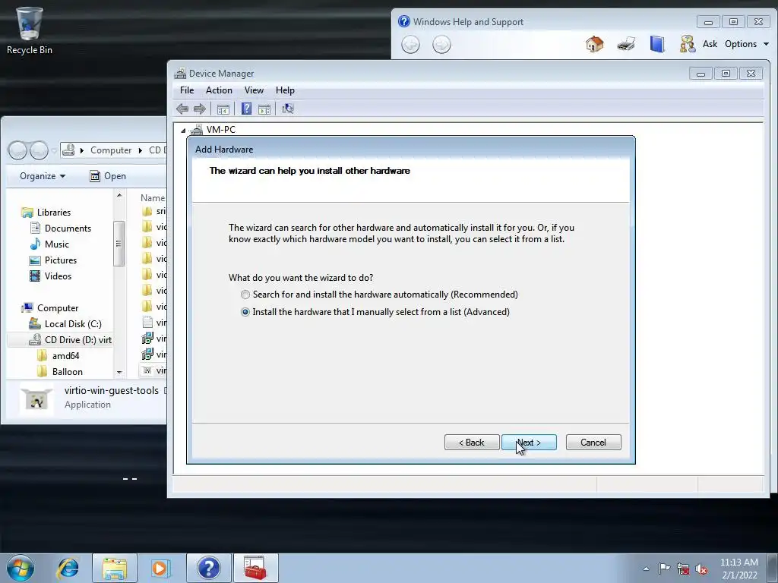Click Back button in Help and Support window
The height and width of the screenshot is (583, 778).
[410, 45]
